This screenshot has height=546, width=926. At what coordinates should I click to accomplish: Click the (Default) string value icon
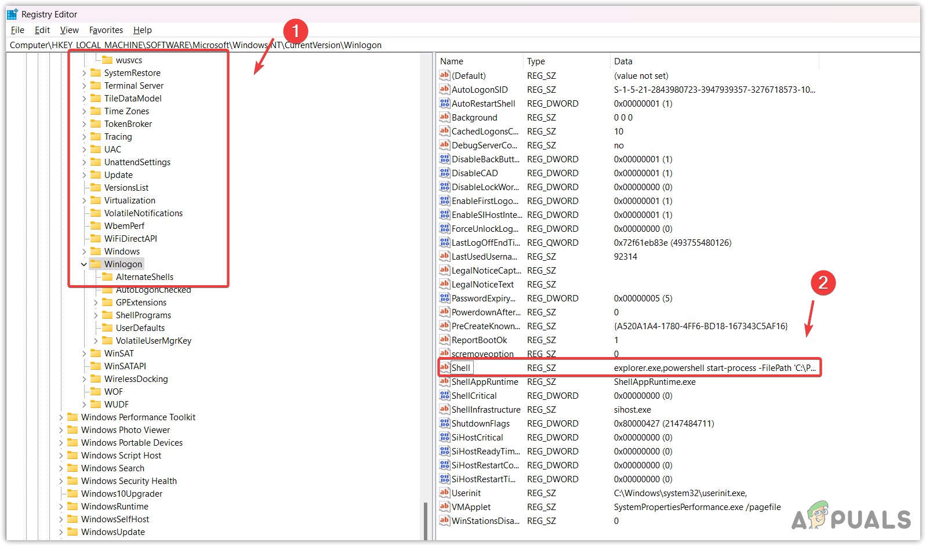click(445, 75)
